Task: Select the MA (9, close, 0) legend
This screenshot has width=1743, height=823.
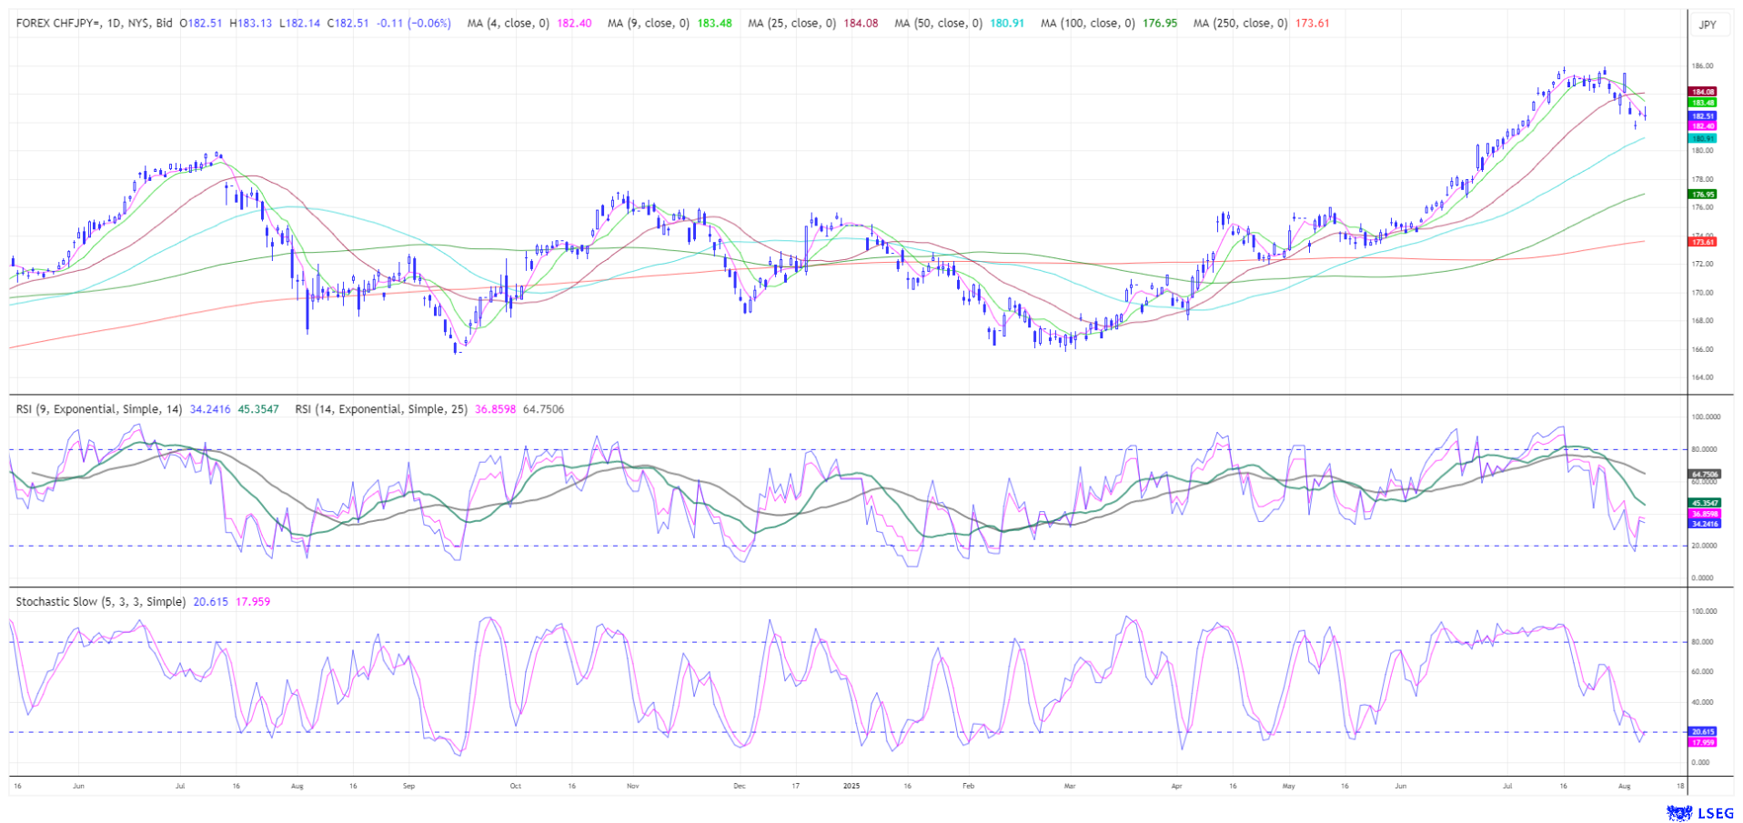Action: [x=647, y=24]
